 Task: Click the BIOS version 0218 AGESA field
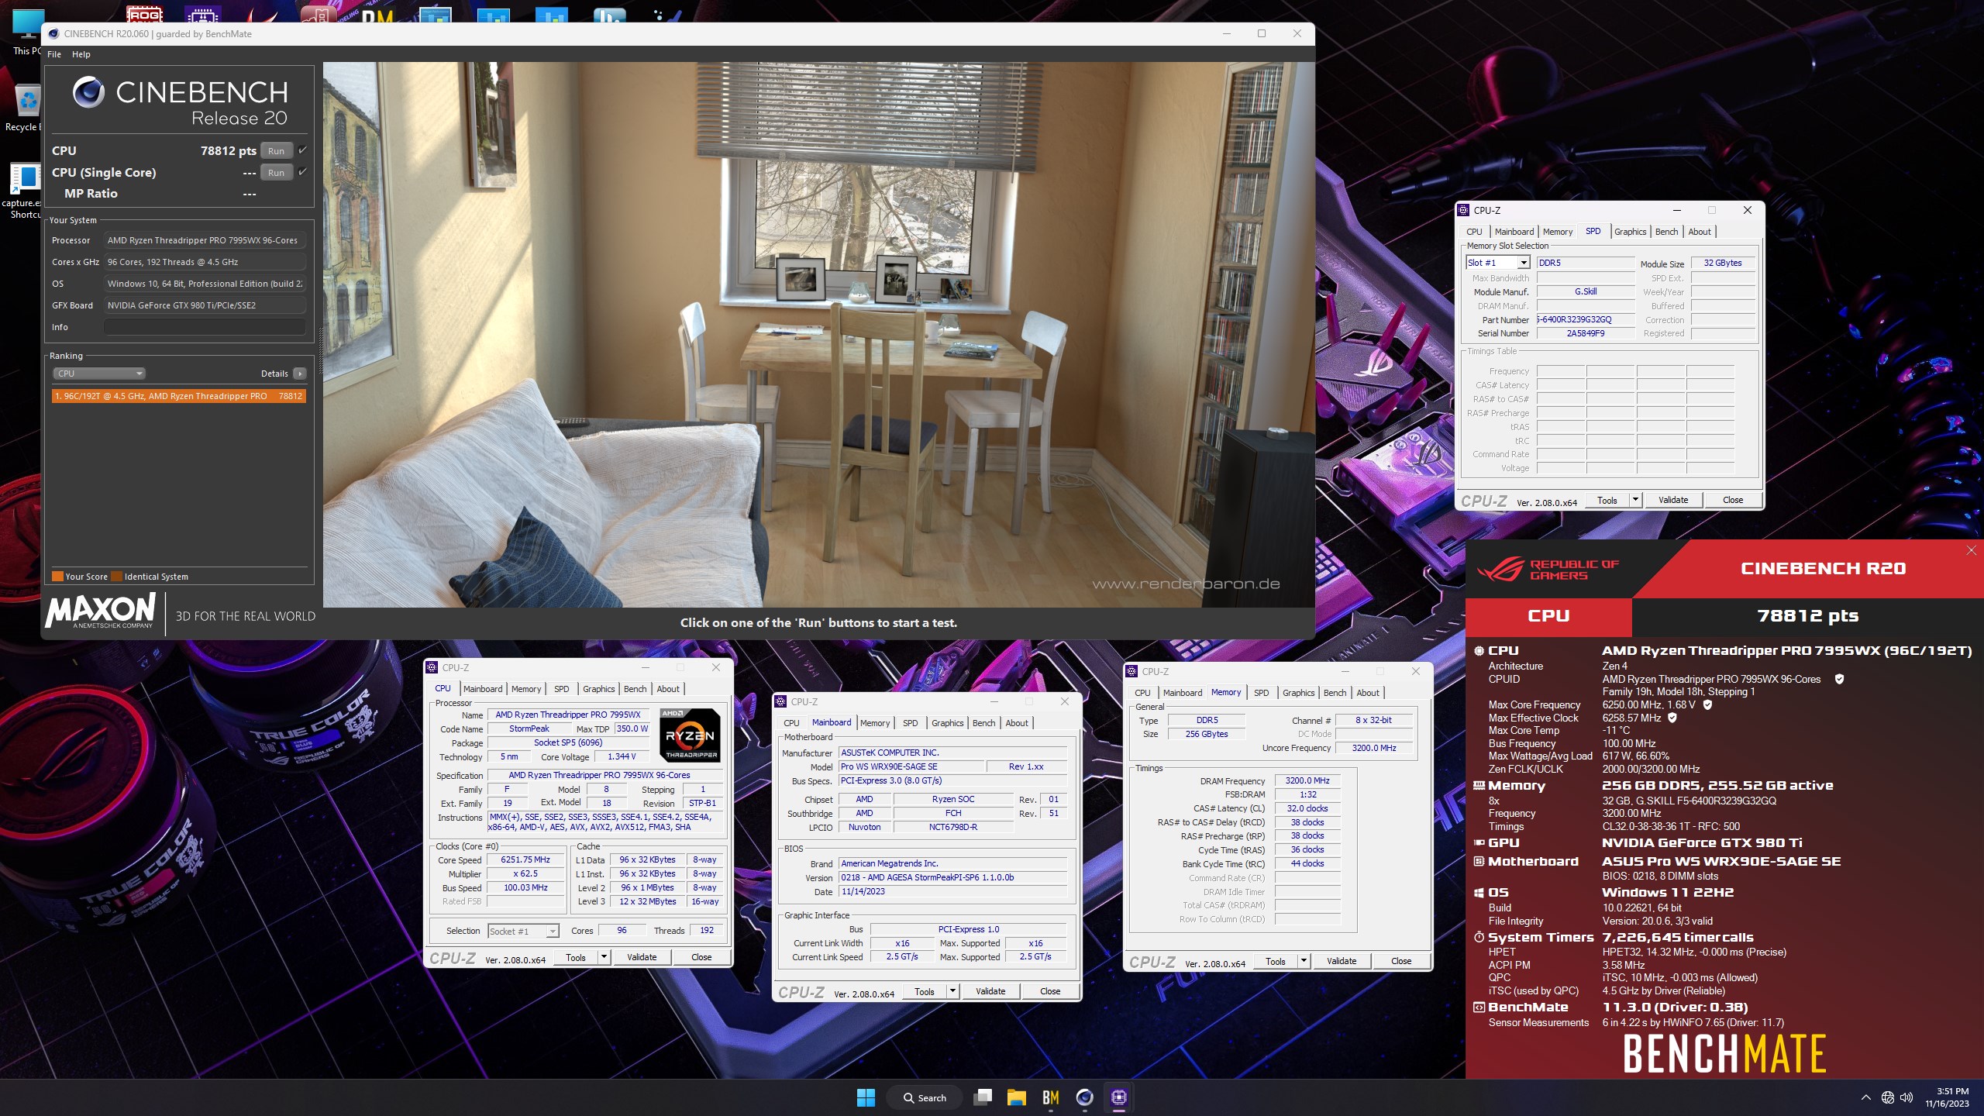(x=952, y=877)
